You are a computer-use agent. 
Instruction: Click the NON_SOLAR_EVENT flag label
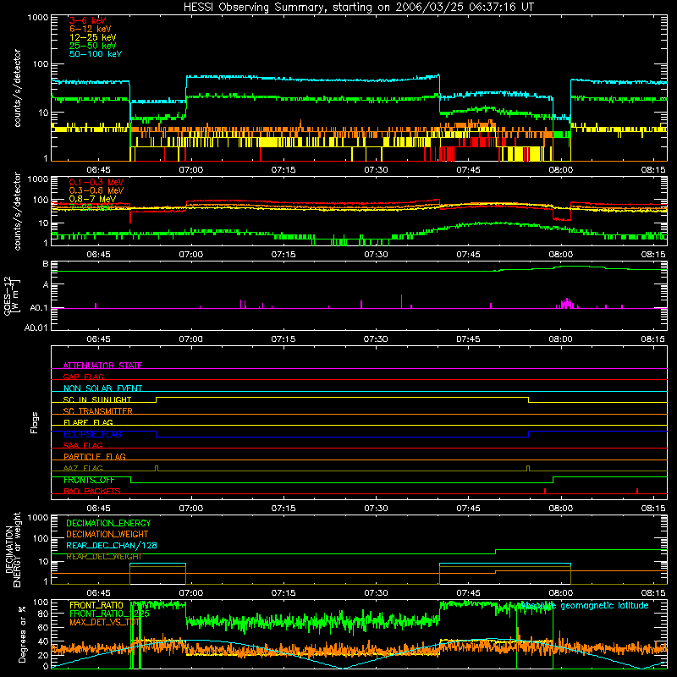pos(102,388)
